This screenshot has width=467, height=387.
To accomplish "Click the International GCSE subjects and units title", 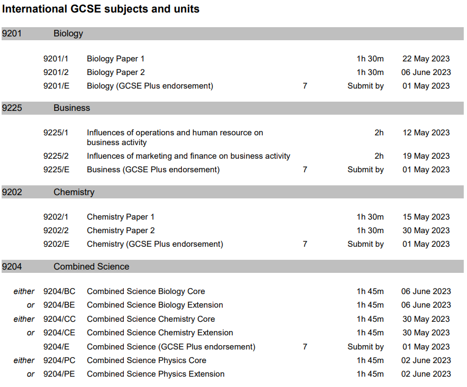I will point(100,9).
